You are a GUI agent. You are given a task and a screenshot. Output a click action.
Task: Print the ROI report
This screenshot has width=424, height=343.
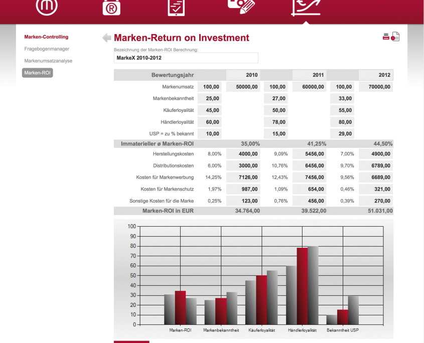[386, 37]
